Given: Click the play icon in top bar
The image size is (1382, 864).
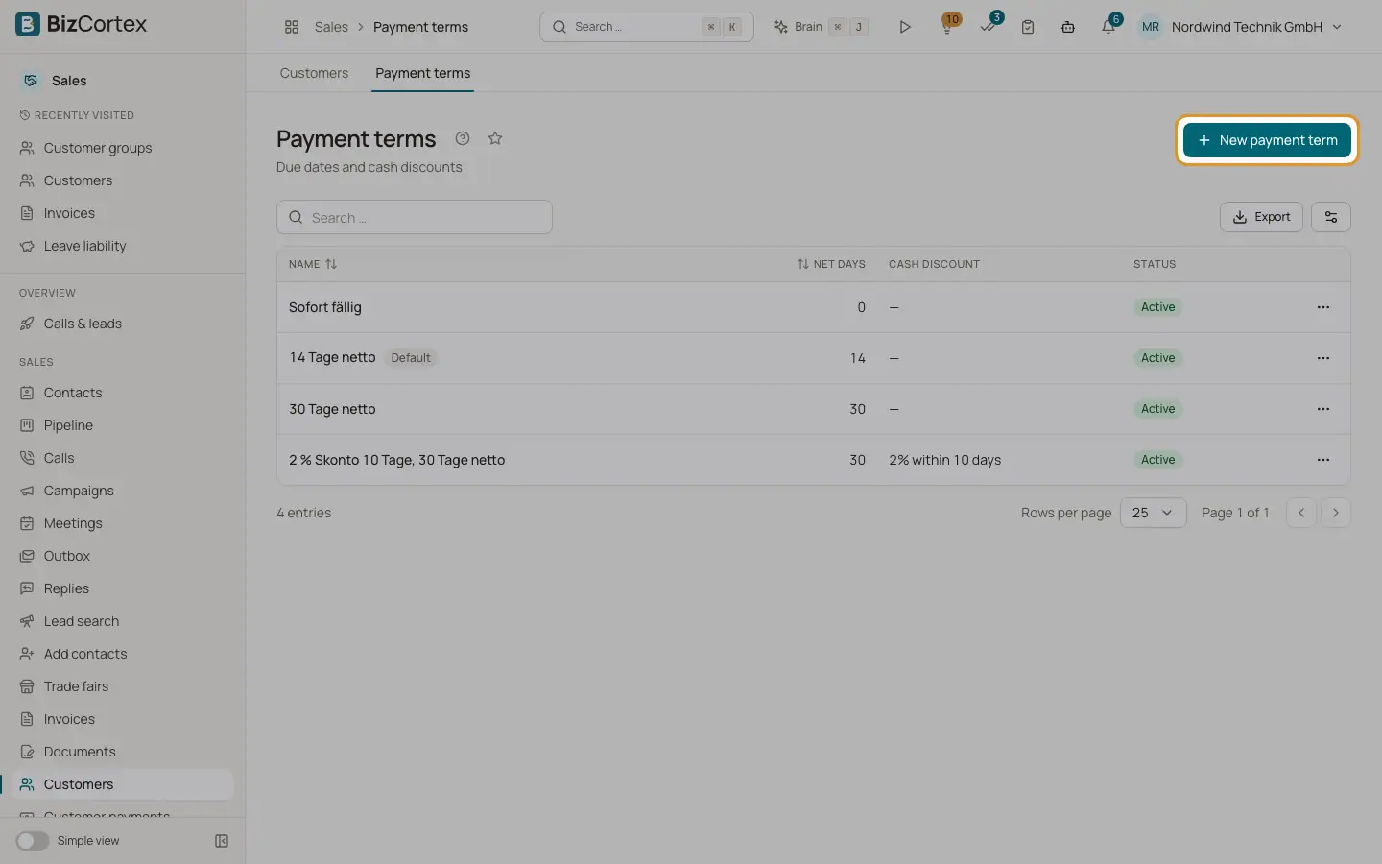Looking at the screenshot, I should [x=904, y=27].
